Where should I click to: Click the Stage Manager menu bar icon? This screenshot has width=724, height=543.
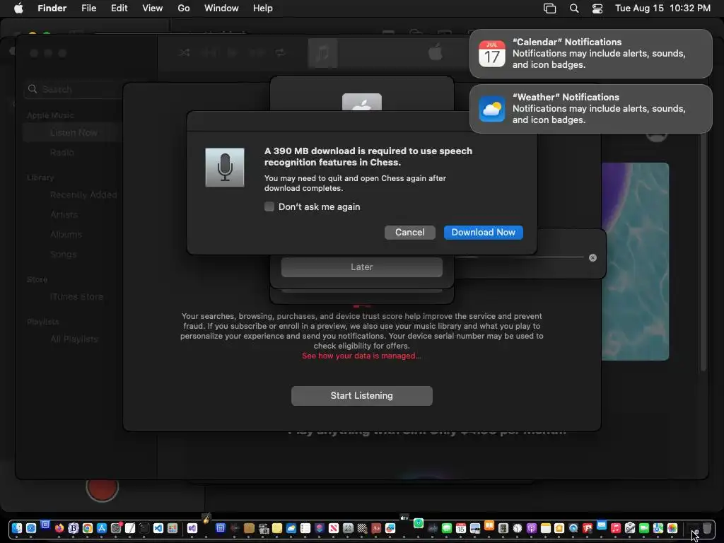point(549,8)
